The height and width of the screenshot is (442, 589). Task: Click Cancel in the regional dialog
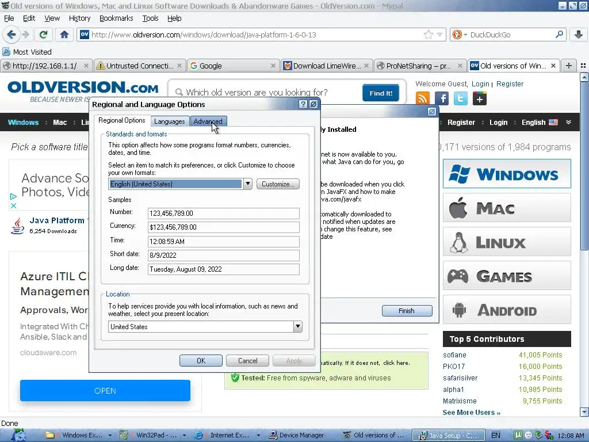247,360
